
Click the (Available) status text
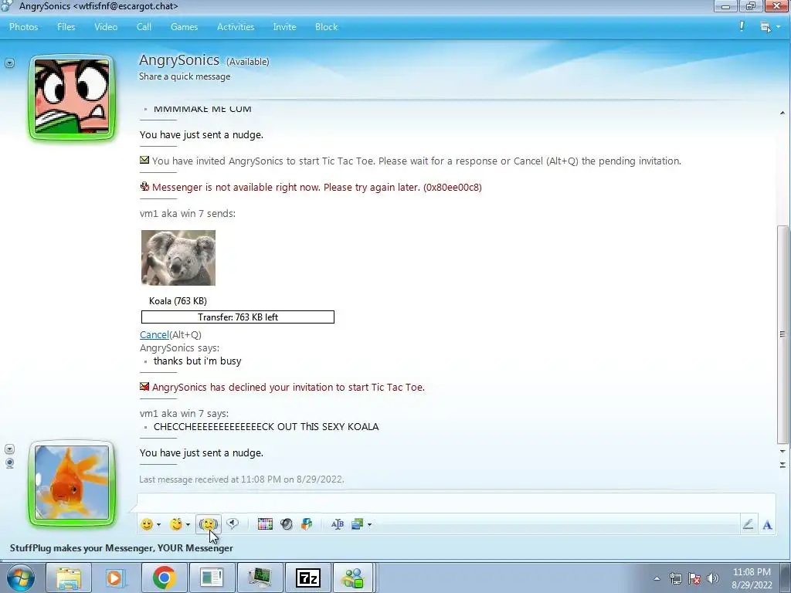tap(248, 62)
